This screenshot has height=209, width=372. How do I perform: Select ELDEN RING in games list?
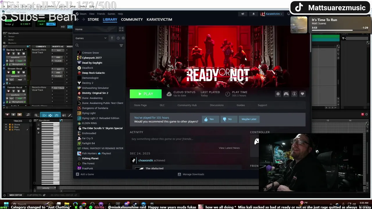pyautogui.click(x=89, y=123)
